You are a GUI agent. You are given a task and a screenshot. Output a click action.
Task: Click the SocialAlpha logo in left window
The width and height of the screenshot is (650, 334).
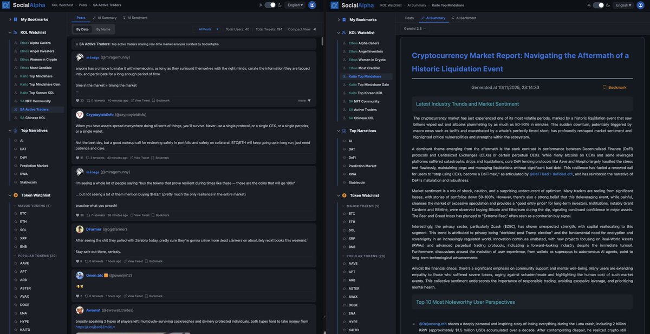pos(24,5)
